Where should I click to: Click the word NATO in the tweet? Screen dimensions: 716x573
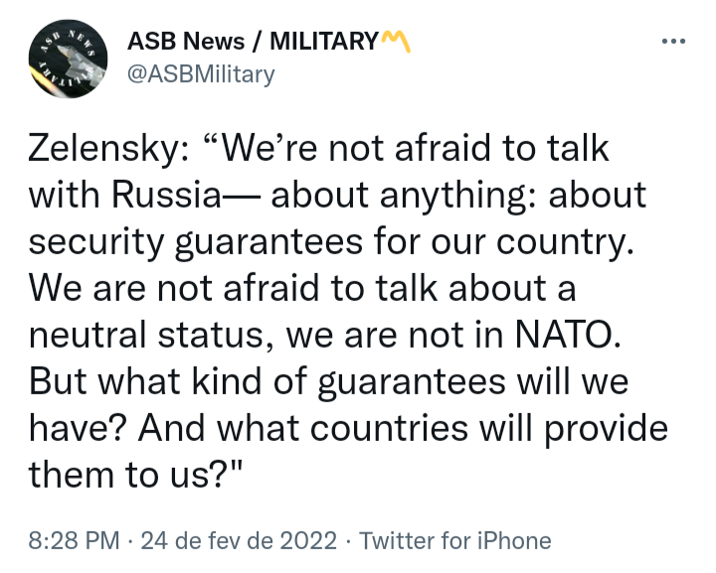[x=570, y=333]
